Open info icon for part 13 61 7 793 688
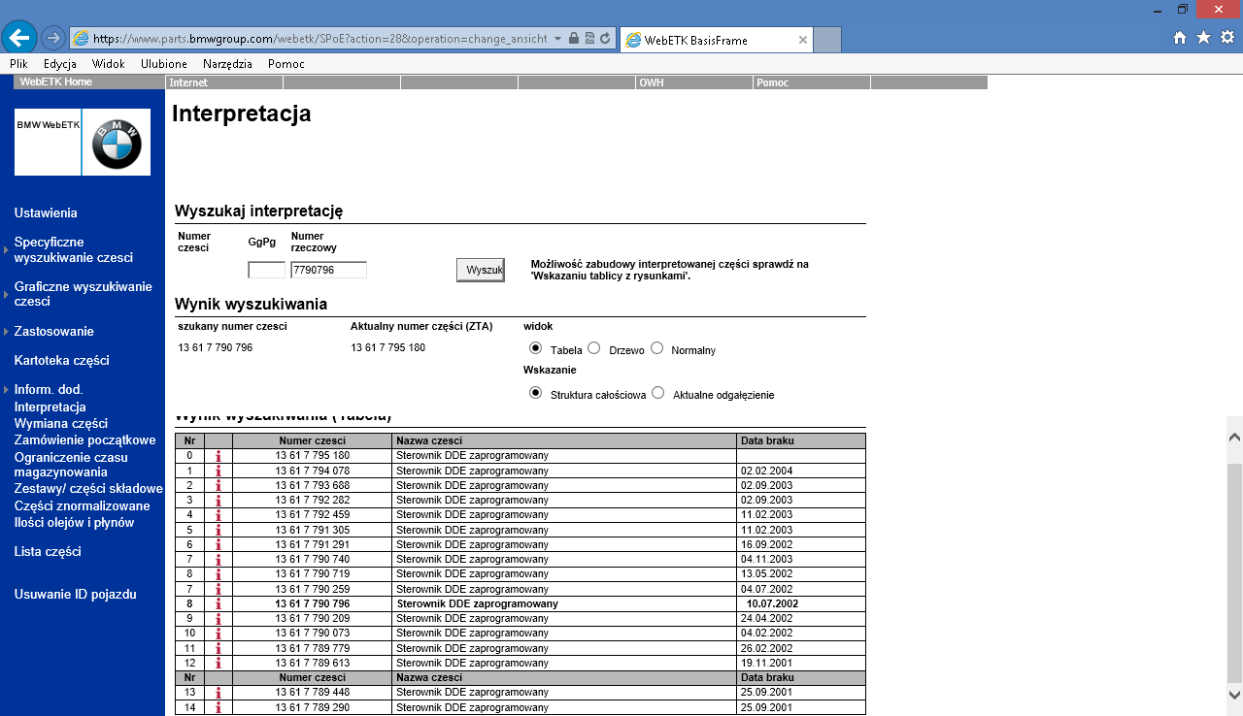Viewport: 1243px width, 716px height. (218, 485)
